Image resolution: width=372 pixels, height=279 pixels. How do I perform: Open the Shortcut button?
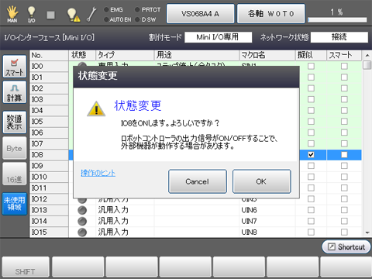tap(346, 246)
